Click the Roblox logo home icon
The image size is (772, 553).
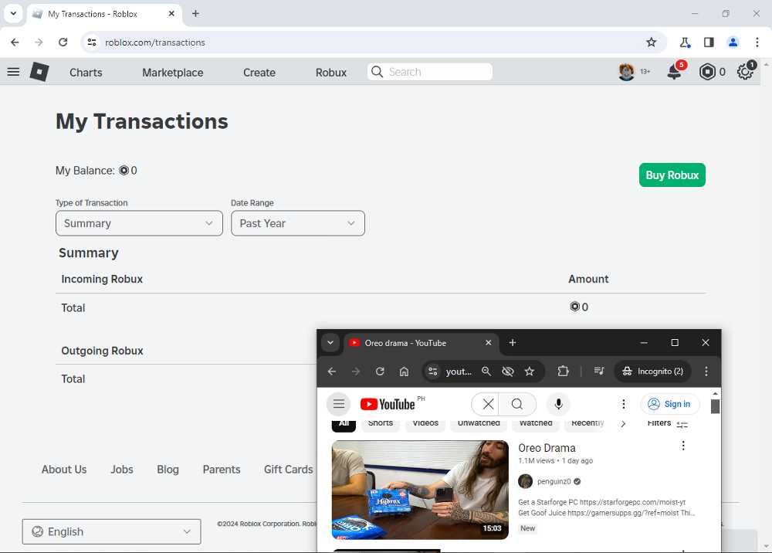coord(39,72)
